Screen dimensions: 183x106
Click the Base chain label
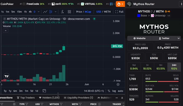coord(142,16)
